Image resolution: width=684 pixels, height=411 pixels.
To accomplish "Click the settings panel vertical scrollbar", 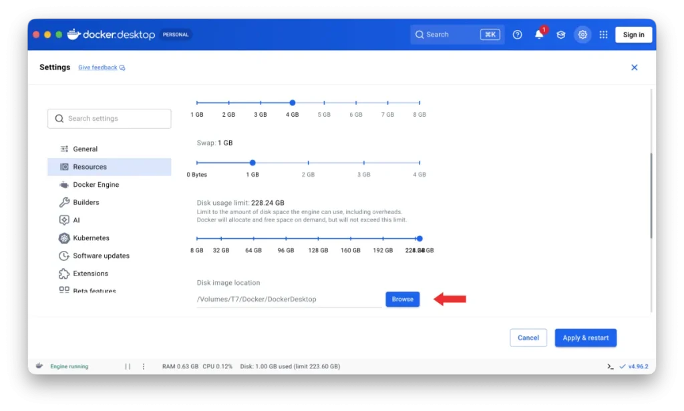I will coord(651,195).
